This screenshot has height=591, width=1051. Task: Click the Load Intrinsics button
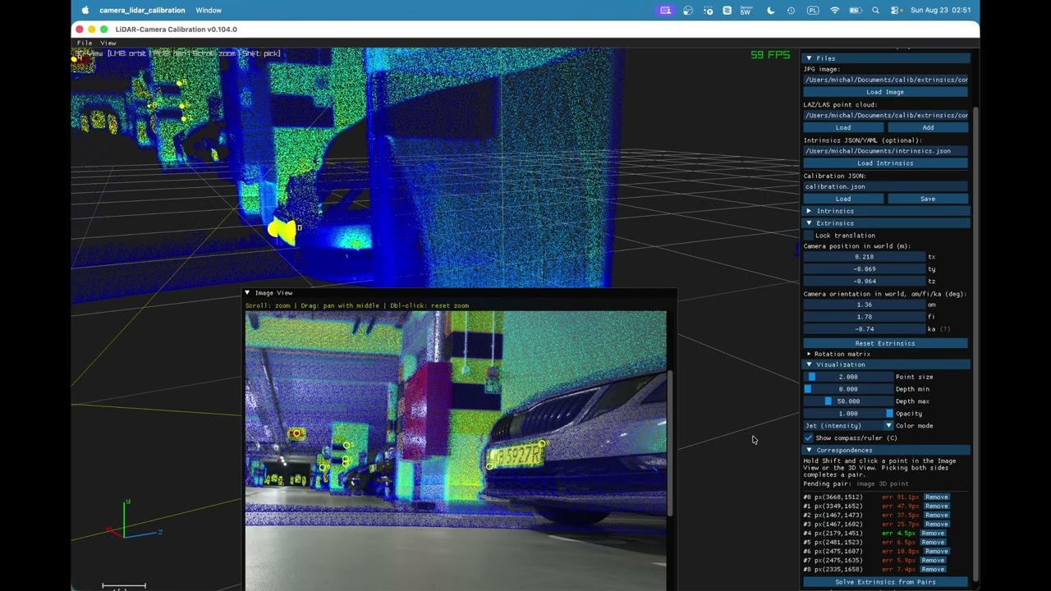[885, 163]
